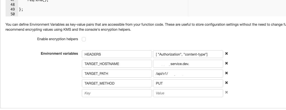Enable encryption helpers checkbox

pyautogui.click(x=84, y=39)
